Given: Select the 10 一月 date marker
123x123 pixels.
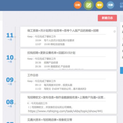Looking at the screenshot, I should click(10, 59).
